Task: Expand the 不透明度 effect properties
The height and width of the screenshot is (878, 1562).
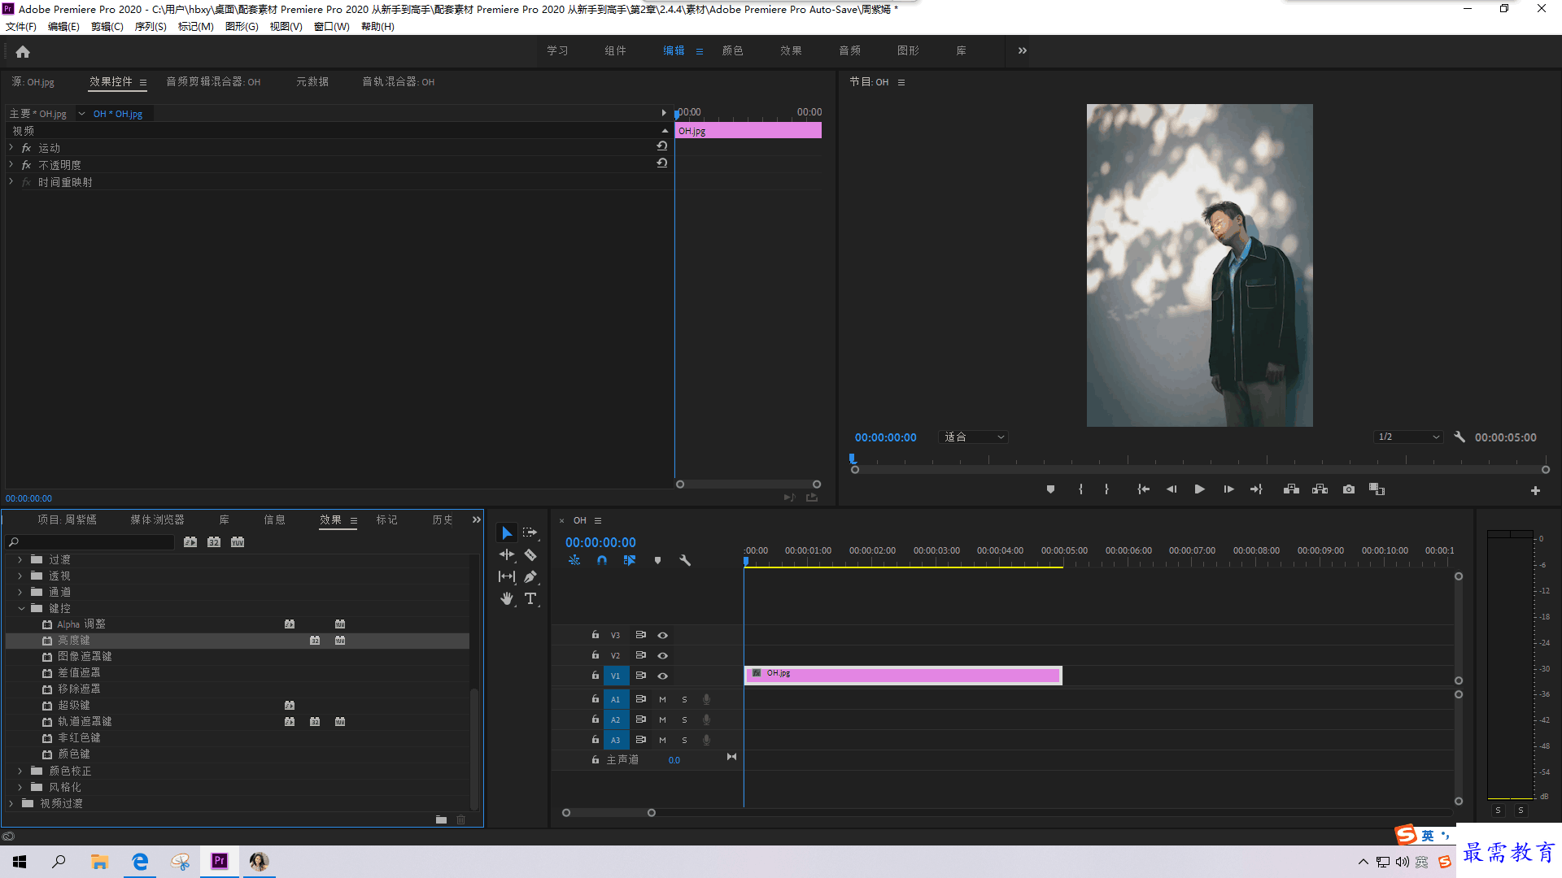Action: (x=11, y=165)
